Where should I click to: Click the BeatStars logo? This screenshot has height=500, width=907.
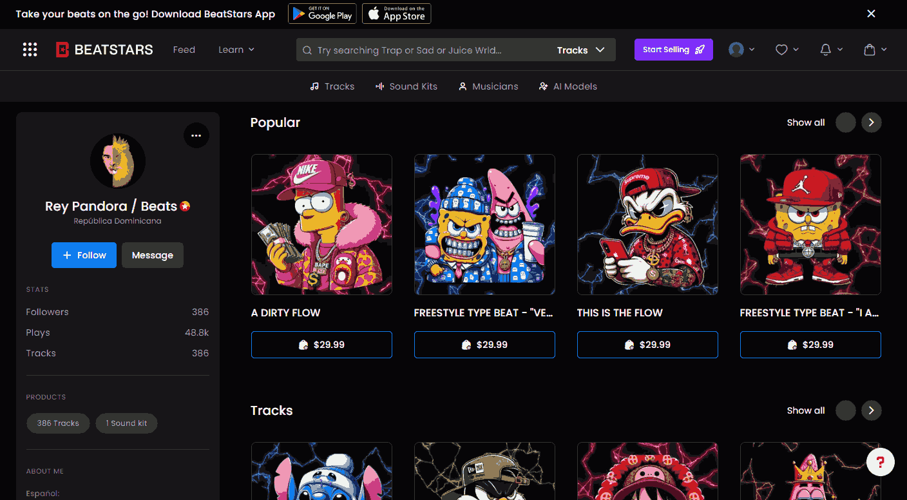(x=104, y=50)
